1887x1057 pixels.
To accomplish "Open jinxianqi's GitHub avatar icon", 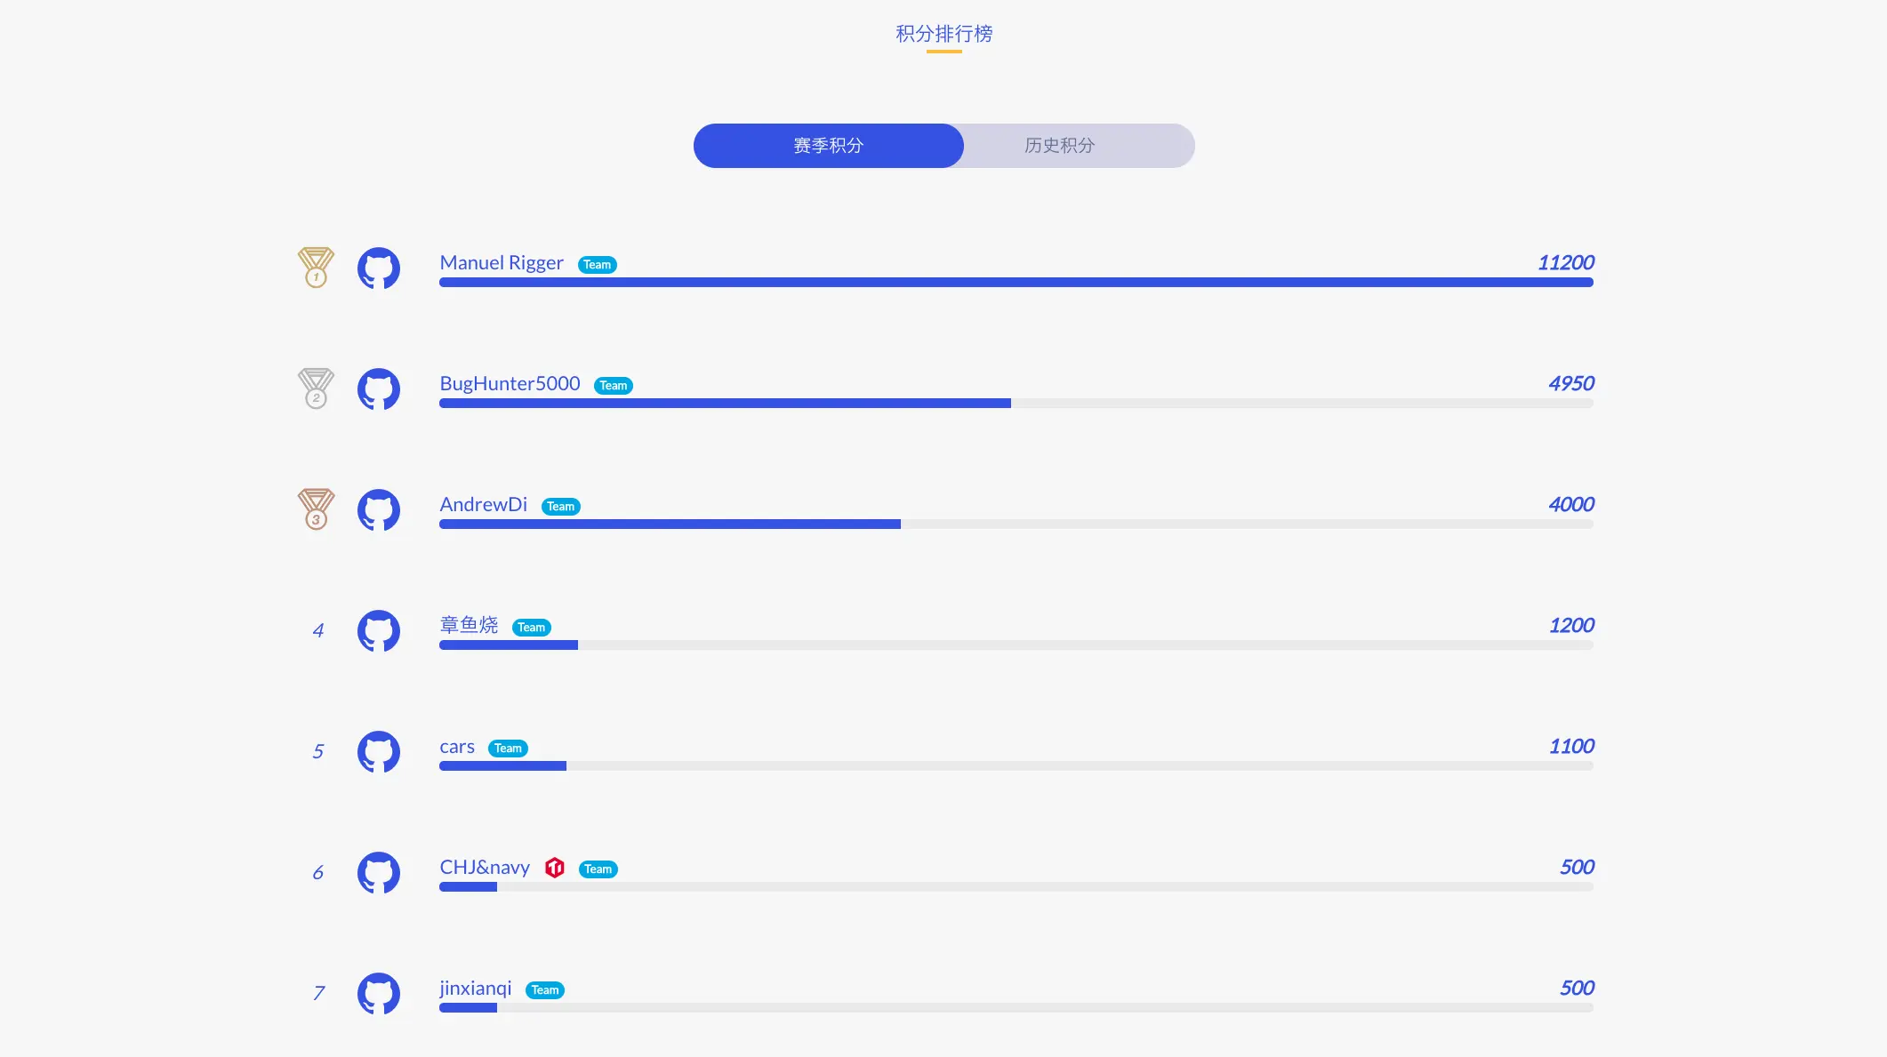I will click(x=379, y=994).
